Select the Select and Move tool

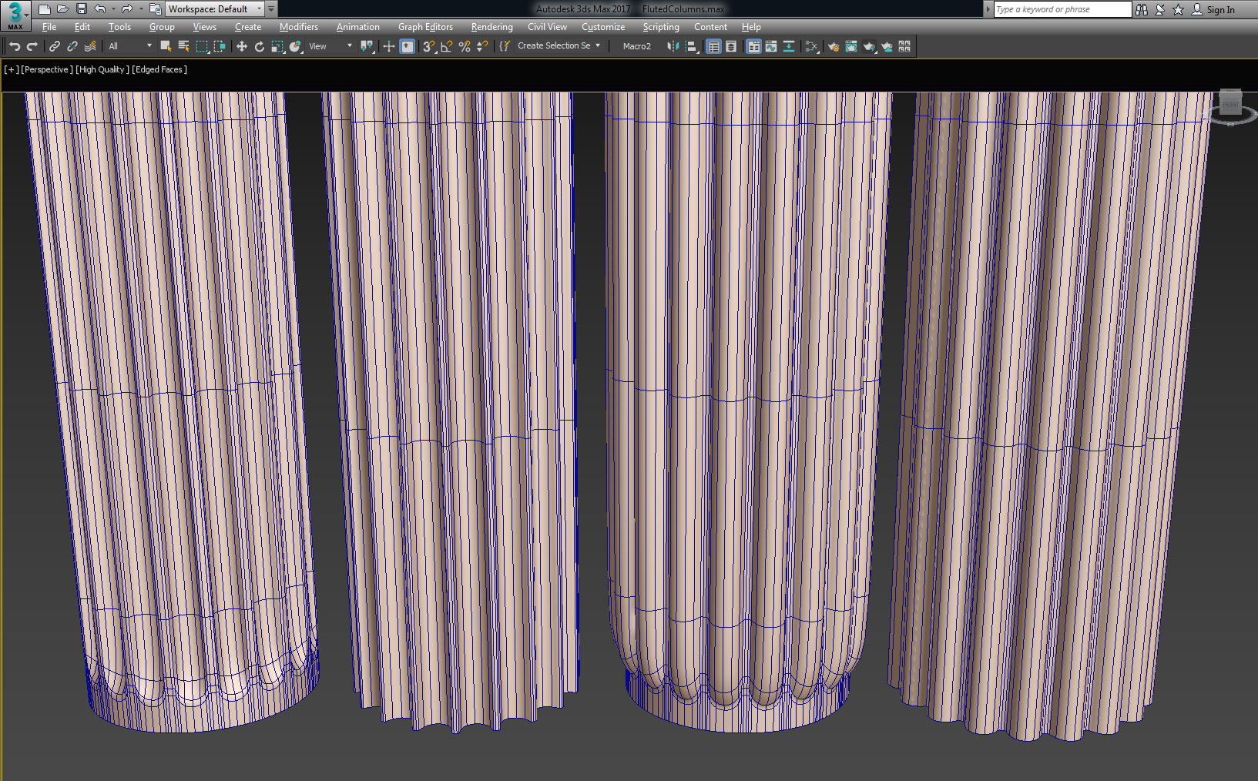[242, 46]
